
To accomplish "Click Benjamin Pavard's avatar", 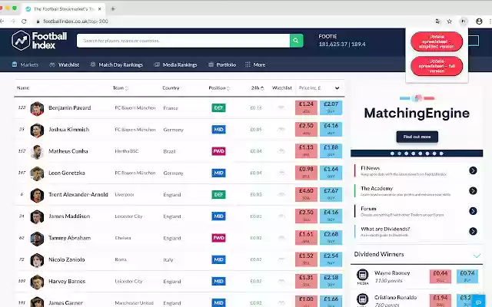I will coord(37,108).
